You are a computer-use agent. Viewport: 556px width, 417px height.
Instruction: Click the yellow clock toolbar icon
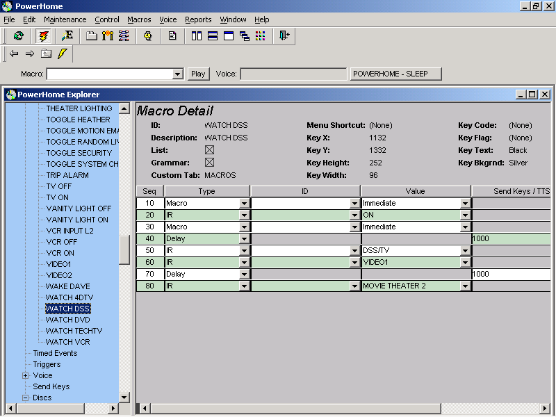tap(148, 36)
